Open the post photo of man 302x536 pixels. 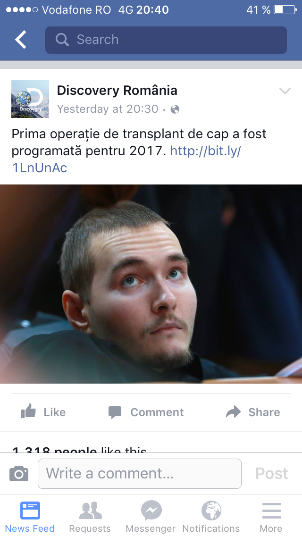[x=151, y=284]
